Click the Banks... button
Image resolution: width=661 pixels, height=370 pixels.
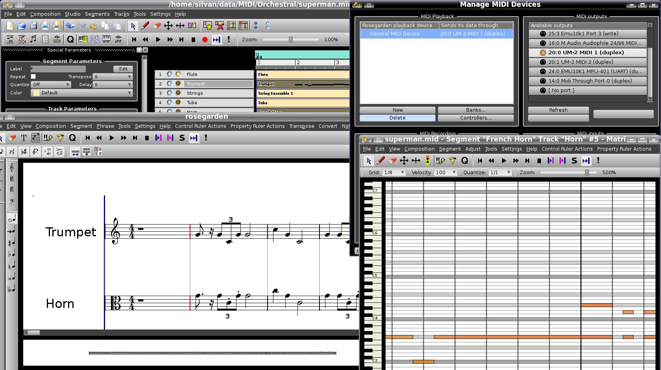coord(475,110)
